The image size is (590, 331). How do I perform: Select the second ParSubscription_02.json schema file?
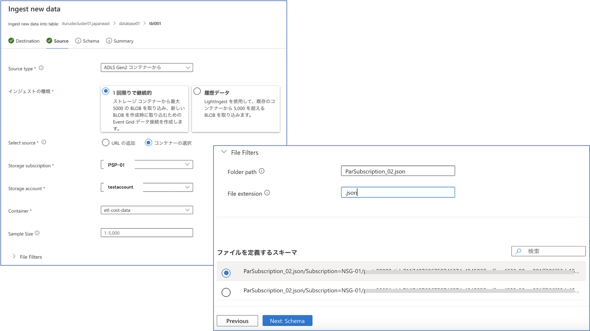(226, 292)
